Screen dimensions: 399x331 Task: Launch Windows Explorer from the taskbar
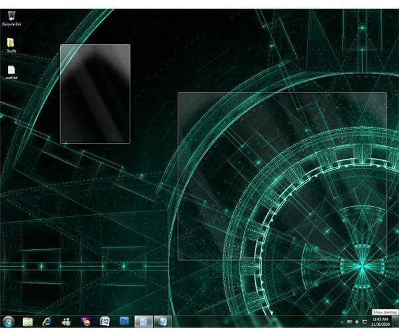click(x=28, y=322)
